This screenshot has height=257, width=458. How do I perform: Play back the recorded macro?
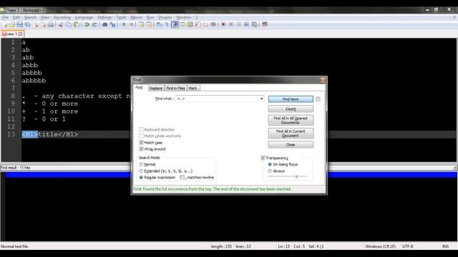click(239, 24)
